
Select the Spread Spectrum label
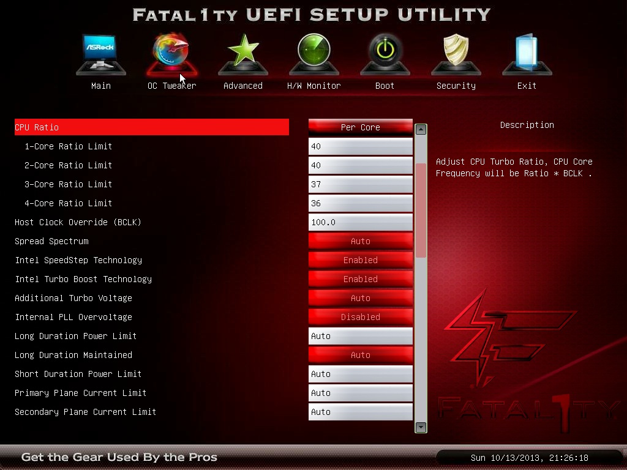point(51,241)
